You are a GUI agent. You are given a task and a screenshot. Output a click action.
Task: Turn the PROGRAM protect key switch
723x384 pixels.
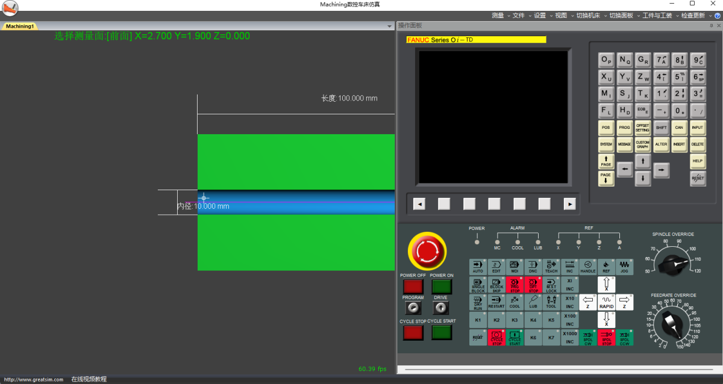[413, 308]
